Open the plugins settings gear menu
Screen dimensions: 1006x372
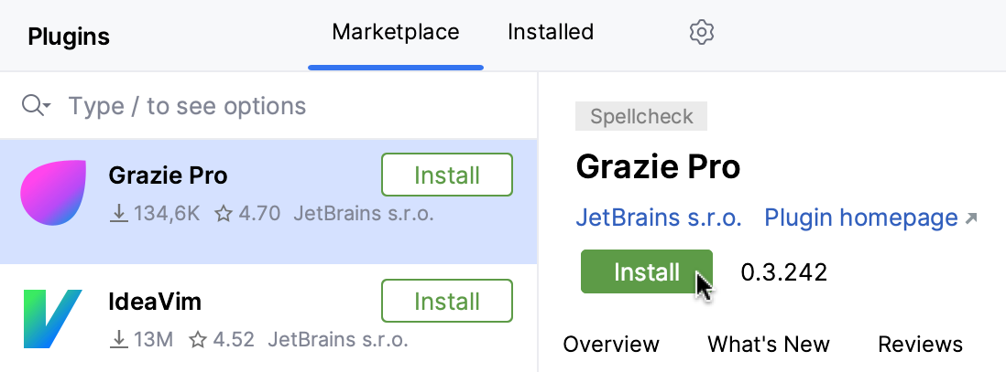click(701, 33)
